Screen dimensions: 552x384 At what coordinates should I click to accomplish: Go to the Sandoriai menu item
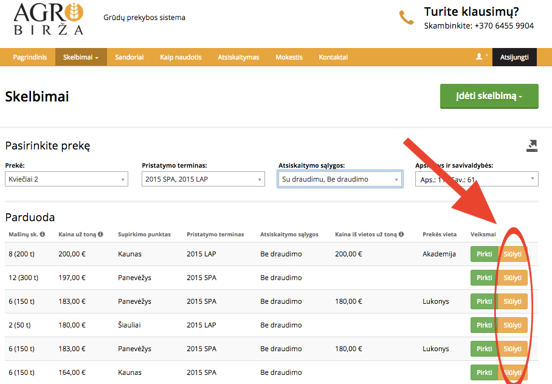pos(129,57)
